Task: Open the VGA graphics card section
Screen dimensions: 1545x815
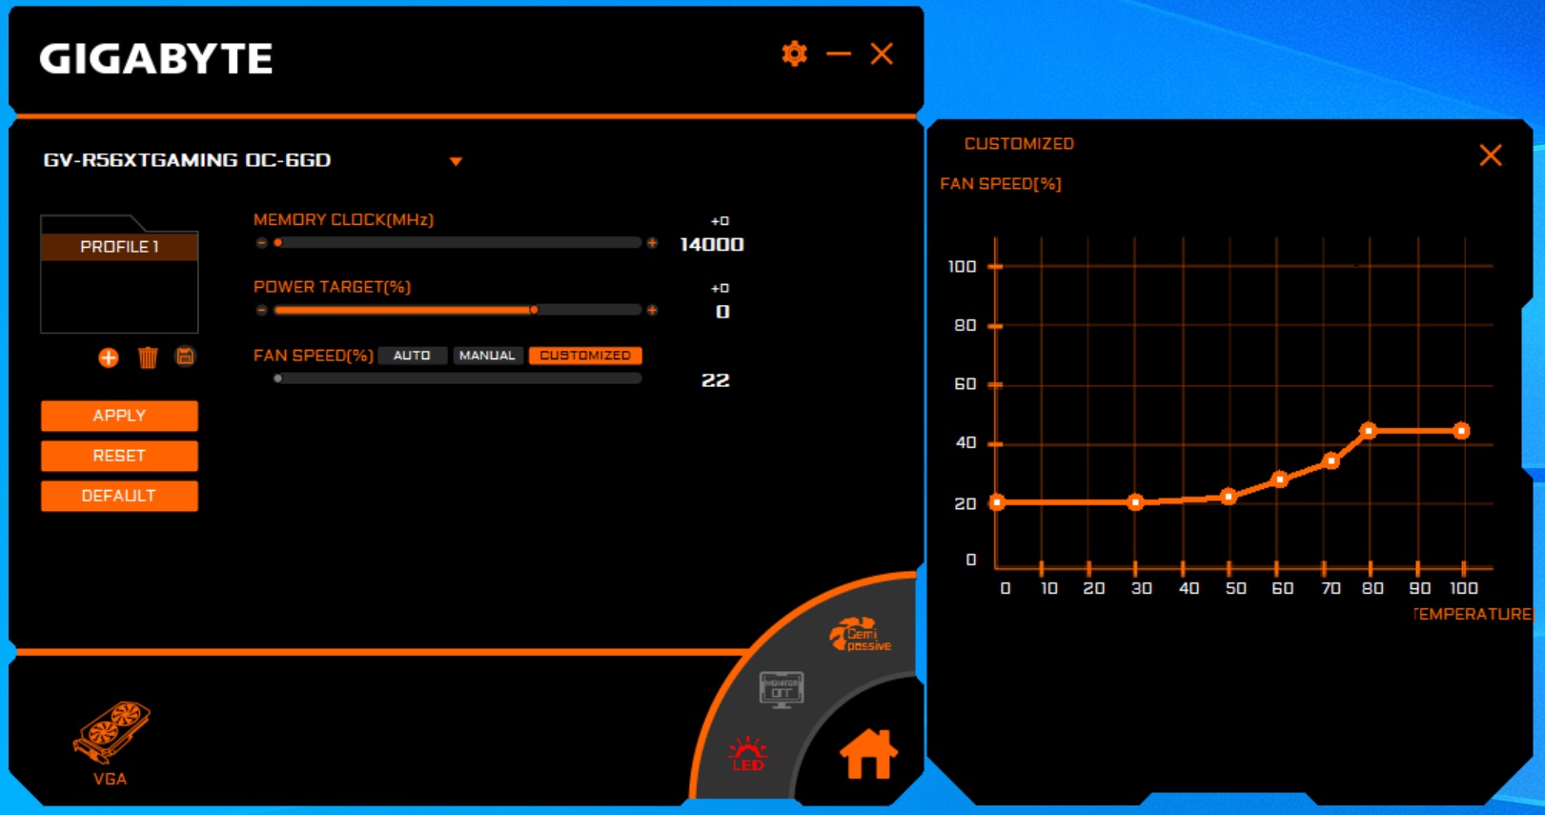Action: [111, 743]
